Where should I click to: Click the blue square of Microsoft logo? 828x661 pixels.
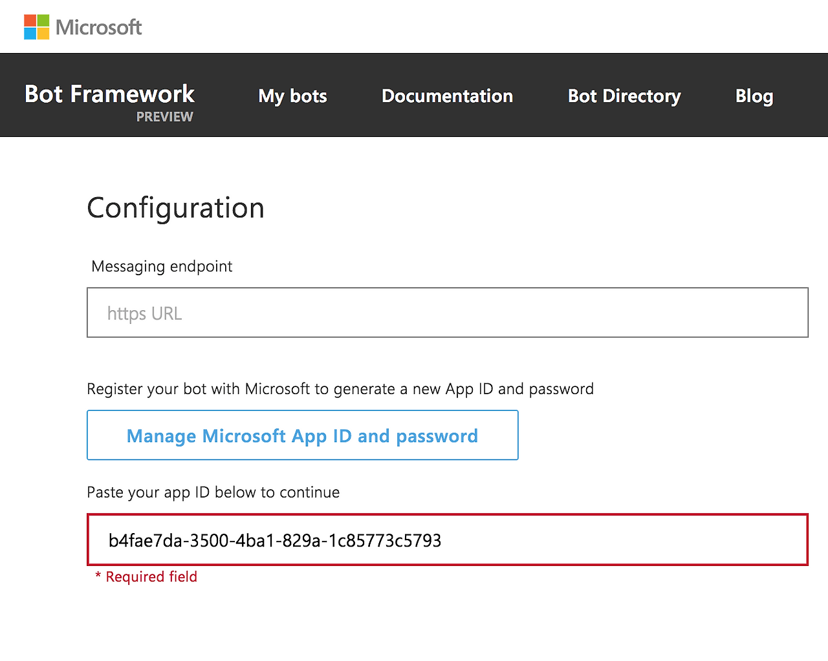[30, 33]
